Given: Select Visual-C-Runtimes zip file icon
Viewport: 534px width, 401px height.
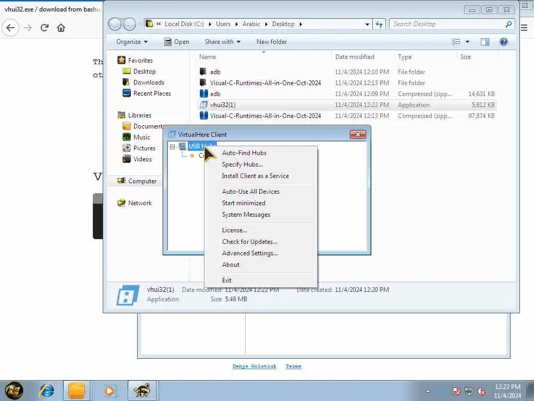Looking at the screenshot, I should [x=204, y=115].
